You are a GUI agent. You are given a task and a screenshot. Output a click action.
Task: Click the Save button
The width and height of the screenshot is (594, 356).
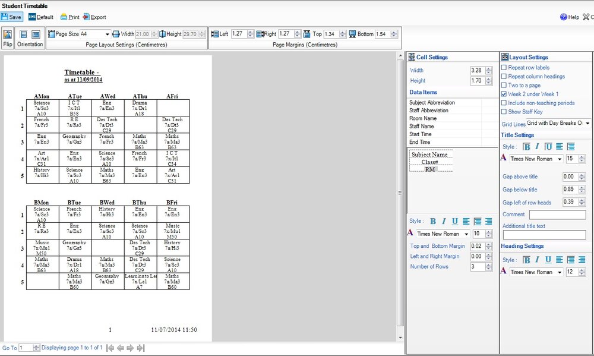pos(11,17)
